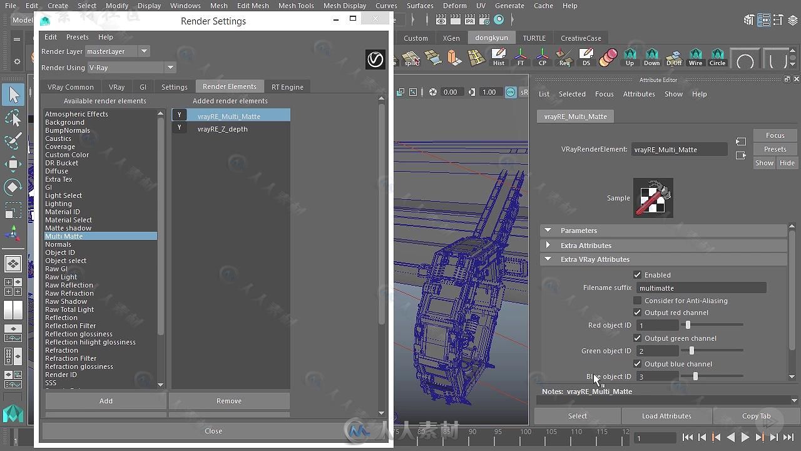Toggle the Enabled checkbox
801x451 pixels.
(x=637, y=275)
